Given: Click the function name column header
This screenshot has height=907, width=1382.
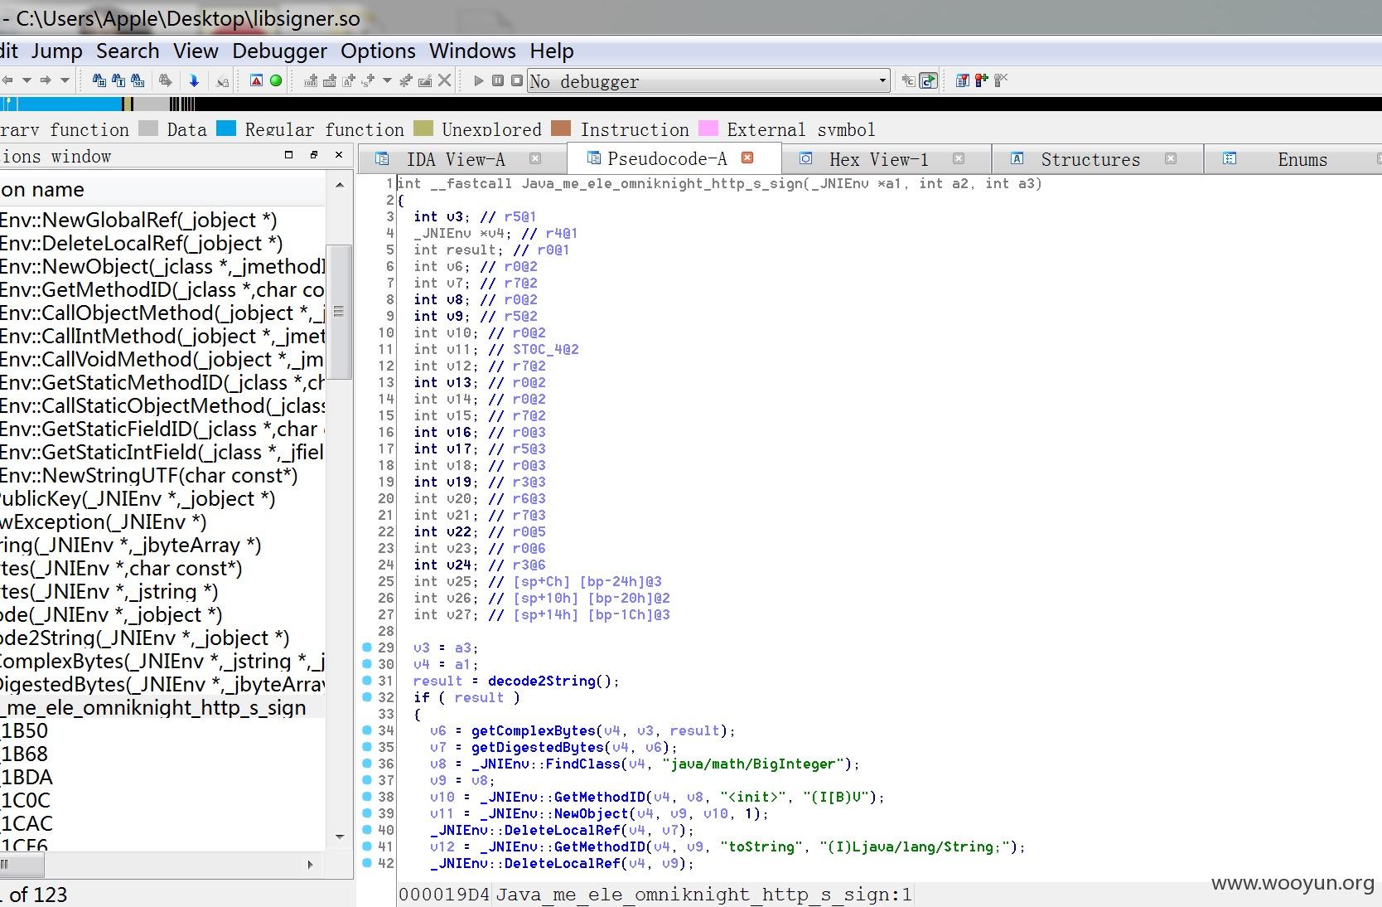Looking at the screenshot, I should [x=162, y=189].
